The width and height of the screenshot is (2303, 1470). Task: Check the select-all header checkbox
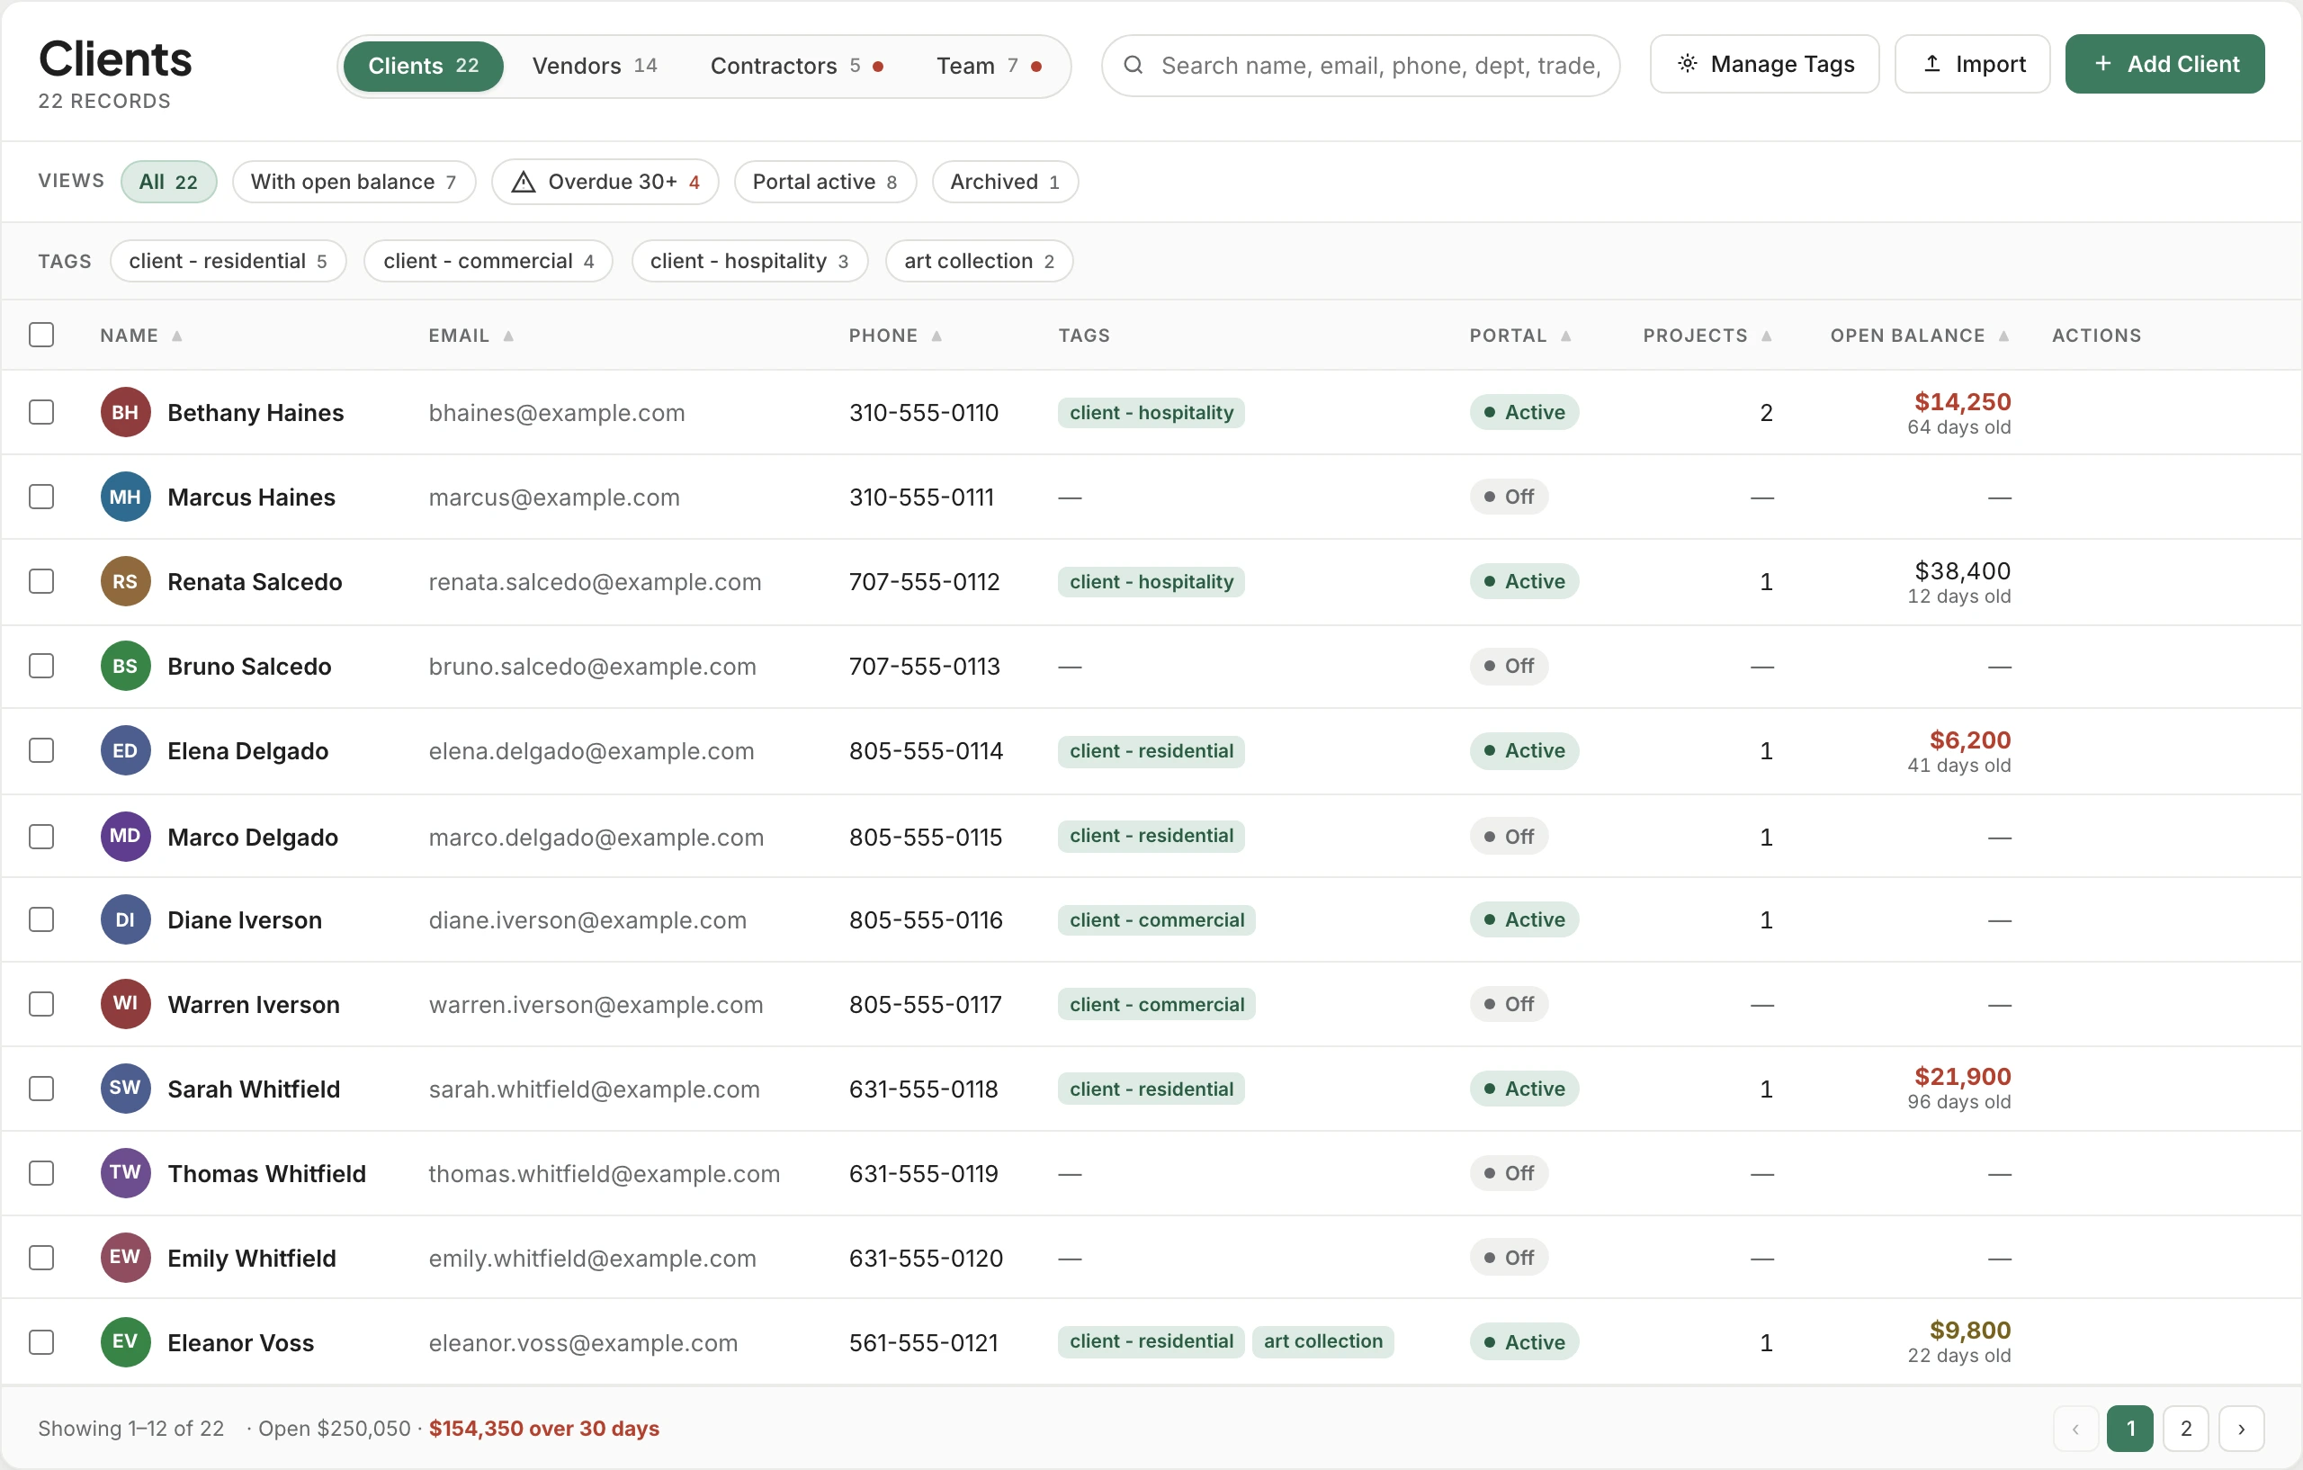[x=41, y=335]
